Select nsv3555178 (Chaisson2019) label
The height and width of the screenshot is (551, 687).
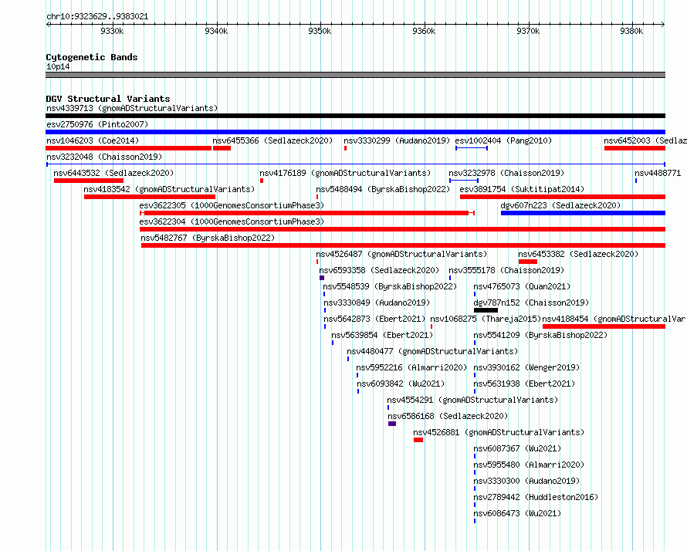[506, 270]
